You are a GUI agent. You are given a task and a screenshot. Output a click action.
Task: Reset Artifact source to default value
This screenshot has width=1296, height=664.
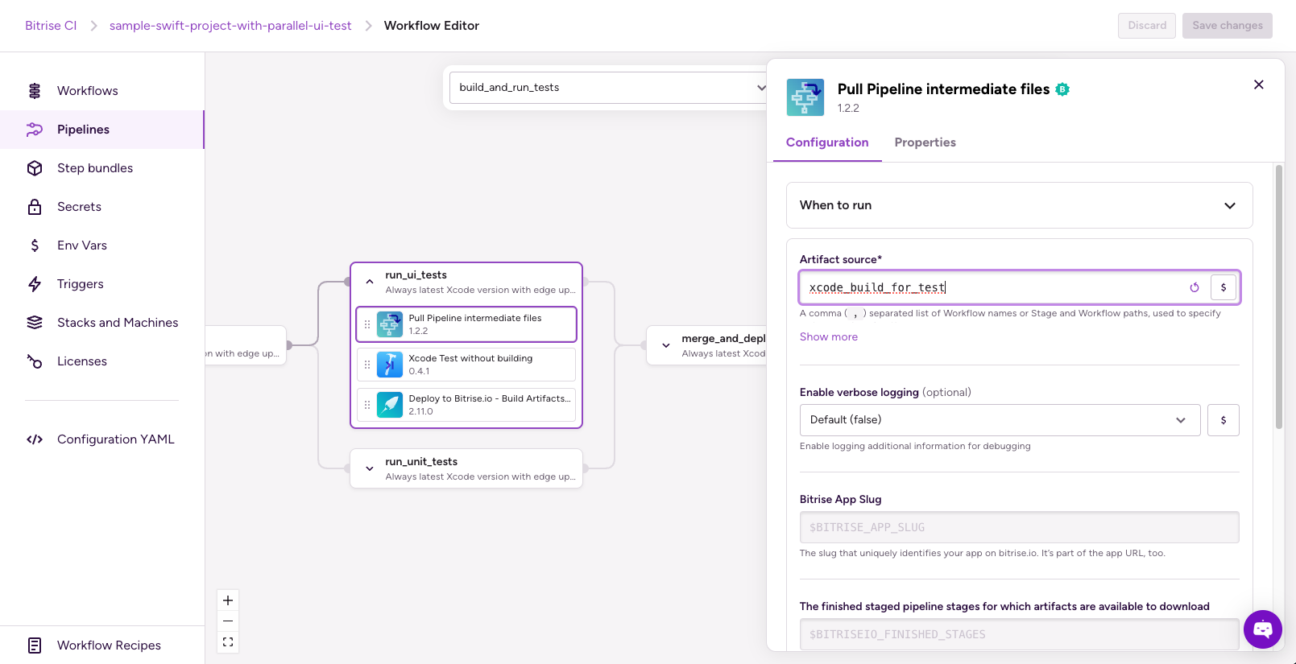coord(1195,287)
